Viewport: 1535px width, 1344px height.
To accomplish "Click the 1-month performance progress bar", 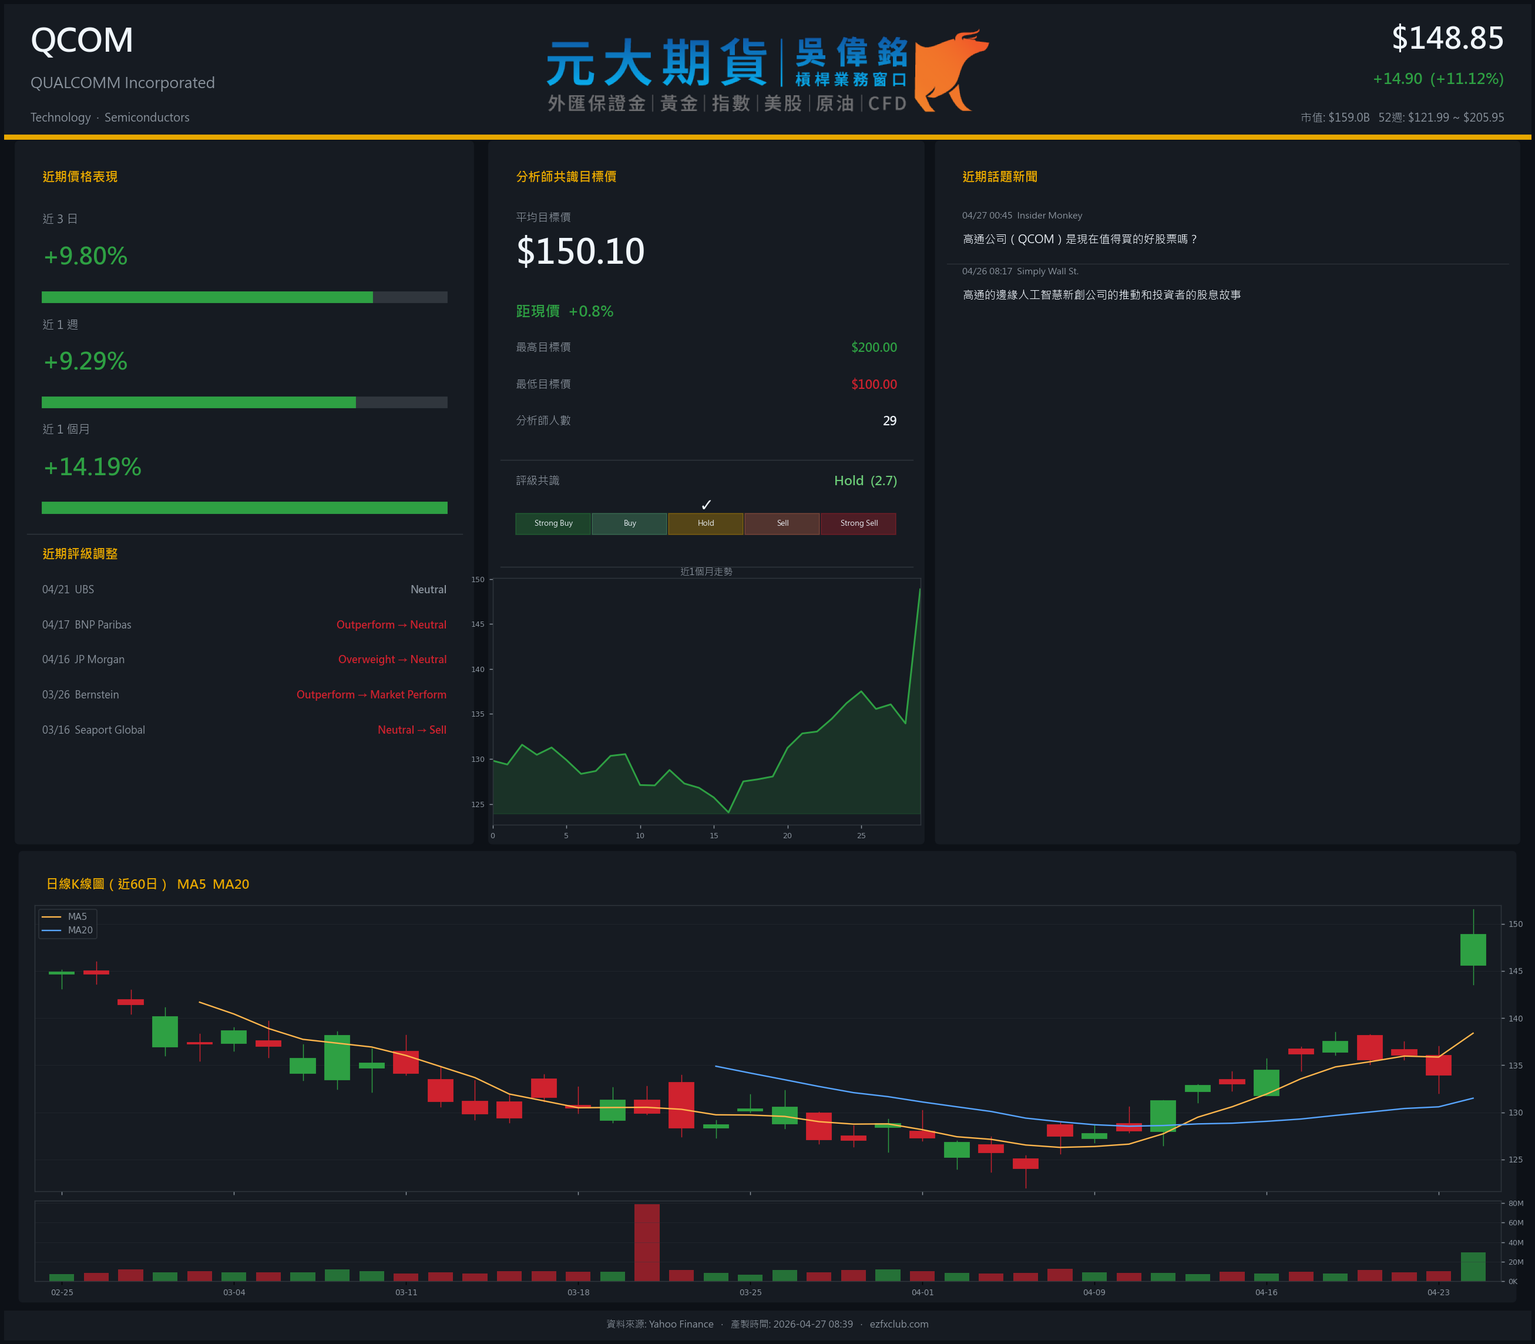I will (x=244, y=508).
